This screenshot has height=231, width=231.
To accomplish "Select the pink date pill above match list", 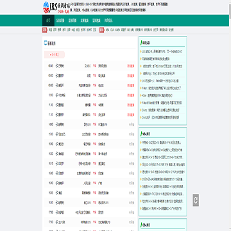I will 55,55.
